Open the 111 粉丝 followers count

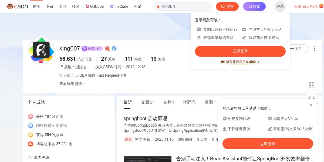[133, 59]
